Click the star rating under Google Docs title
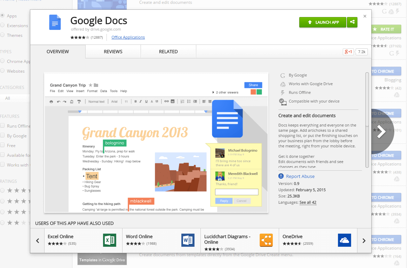This screenshot has height=268, width=411. click(80, 38)
